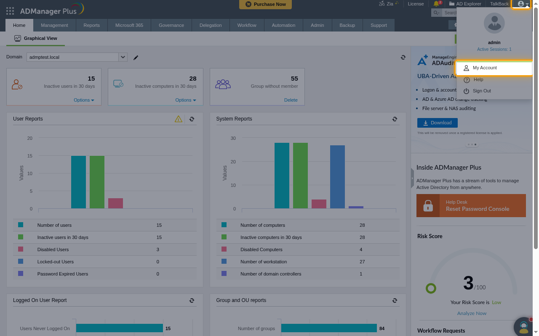Refresh the dashboard near domain row

coord(403,58)
